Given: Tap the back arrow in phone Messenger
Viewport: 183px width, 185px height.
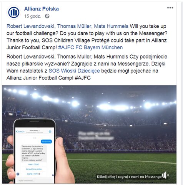Looking at the screenshot, I should (17, 131).
